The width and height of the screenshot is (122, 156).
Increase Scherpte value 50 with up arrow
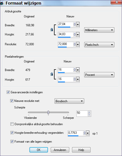89,112
